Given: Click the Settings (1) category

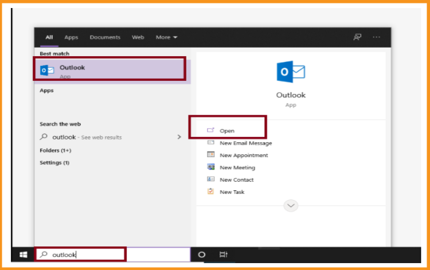Looking at the screenshot, I should pos(54,163).
